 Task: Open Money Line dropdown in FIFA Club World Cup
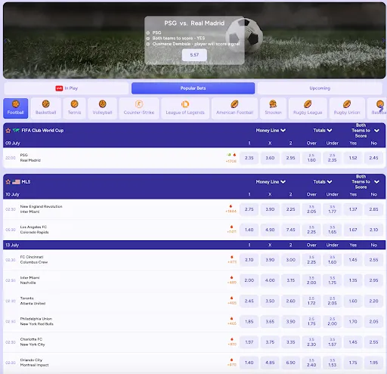coord(271,131)
